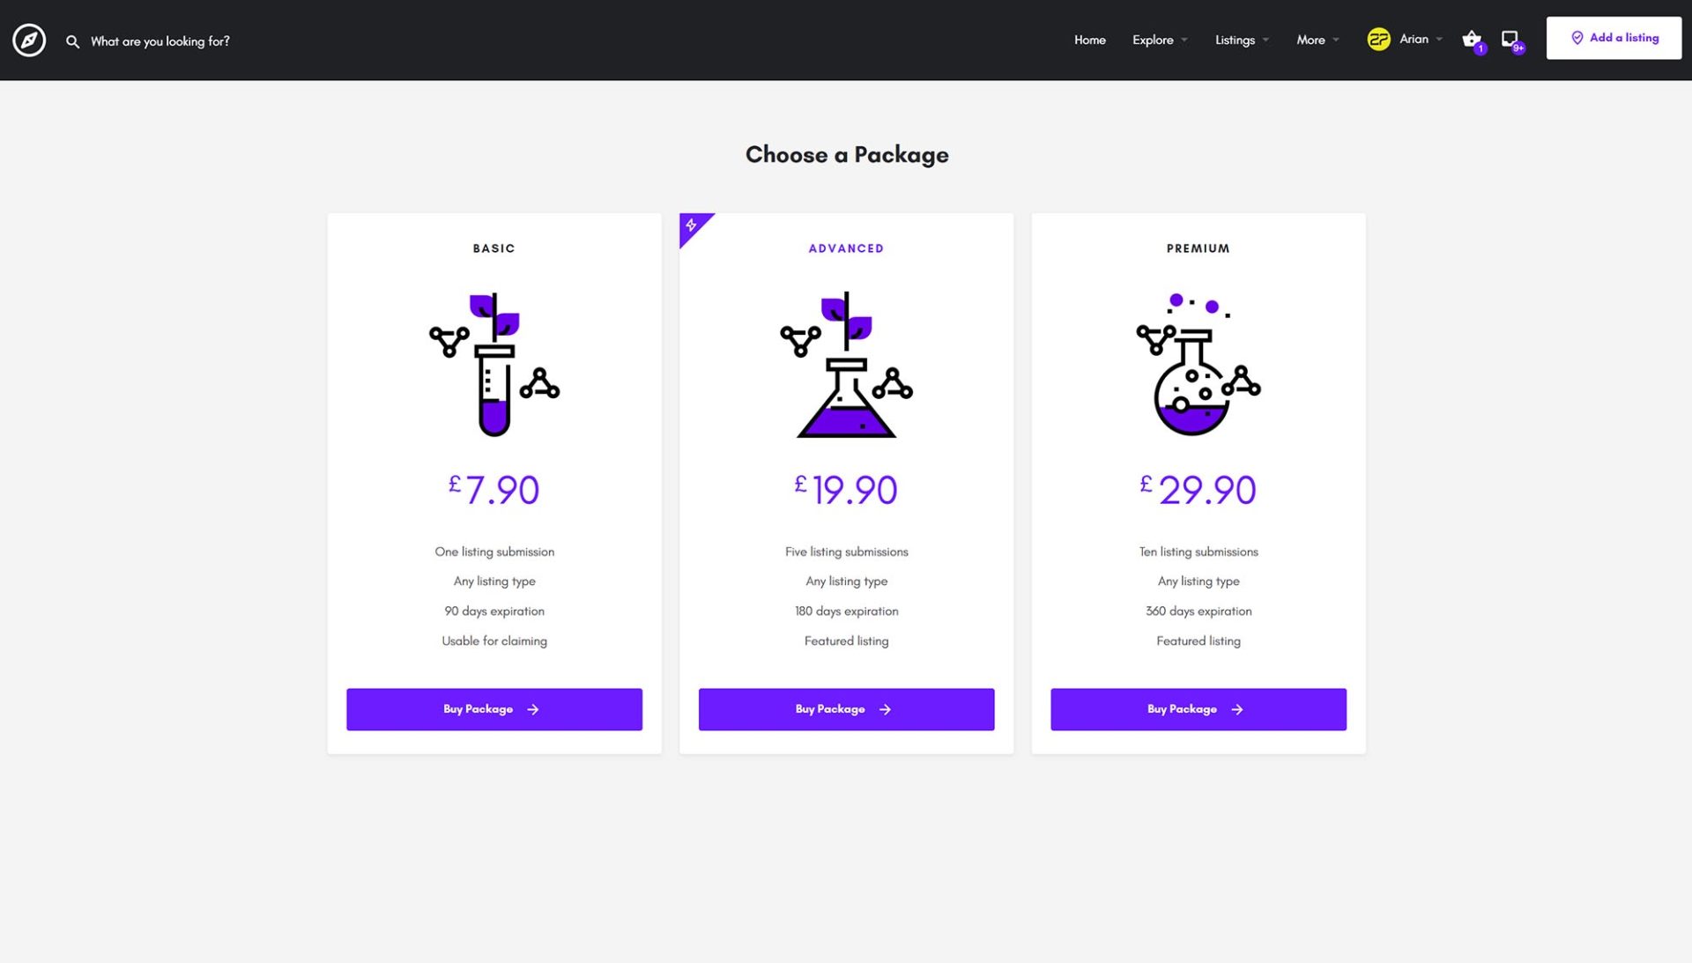Buy the Advanced package
Screen dimensions: 1692x963
tap(846, 709)
